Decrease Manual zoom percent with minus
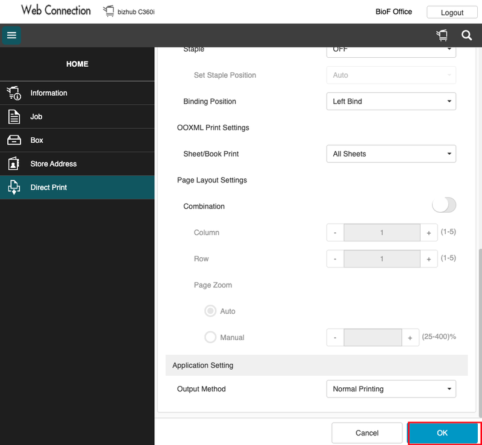Viewport: 482px width, 445px height. (x=335, y=337)
